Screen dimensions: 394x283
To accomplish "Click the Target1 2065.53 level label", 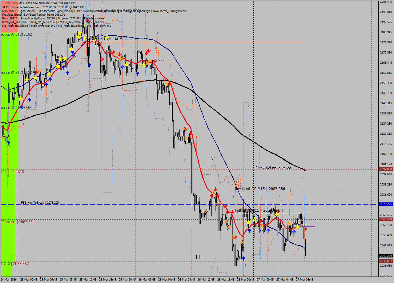I will tap(17, 222).
